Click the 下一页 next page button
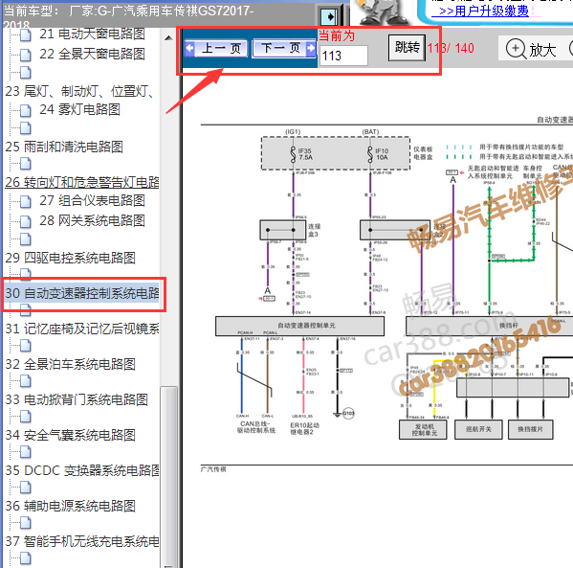573x568 pixels. tap(285, 48)
